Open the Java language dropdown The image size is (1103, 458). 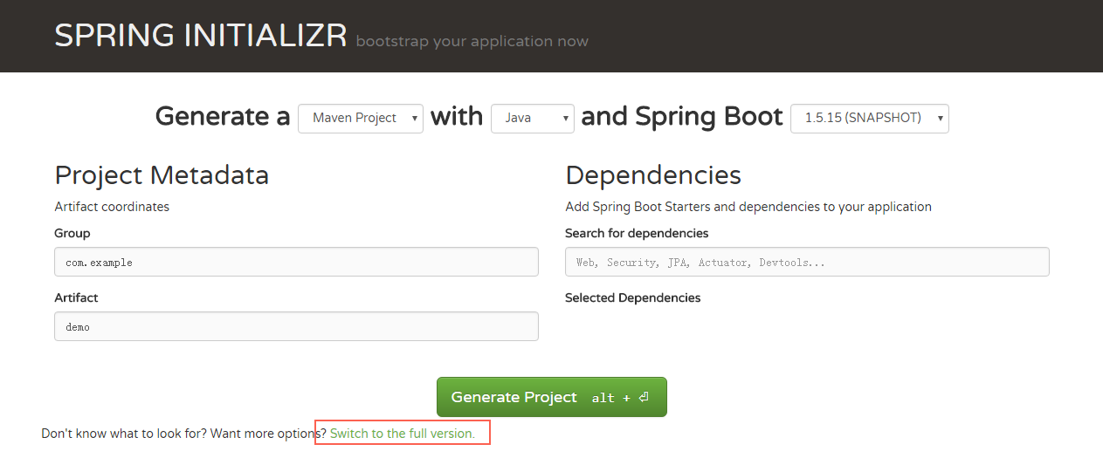[x=533, y=119]
